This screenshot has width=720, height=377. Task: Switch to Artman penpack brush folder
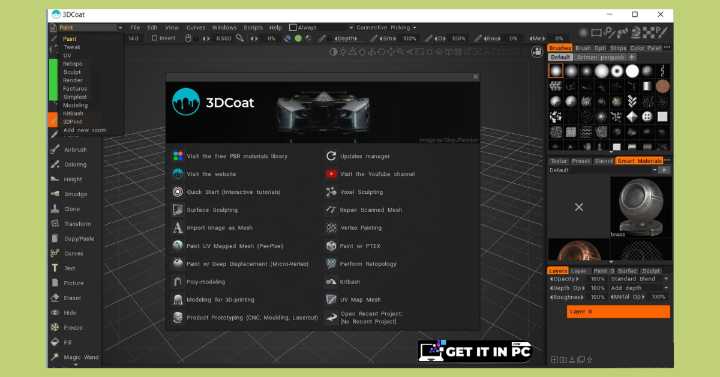[x=601, y=57]
